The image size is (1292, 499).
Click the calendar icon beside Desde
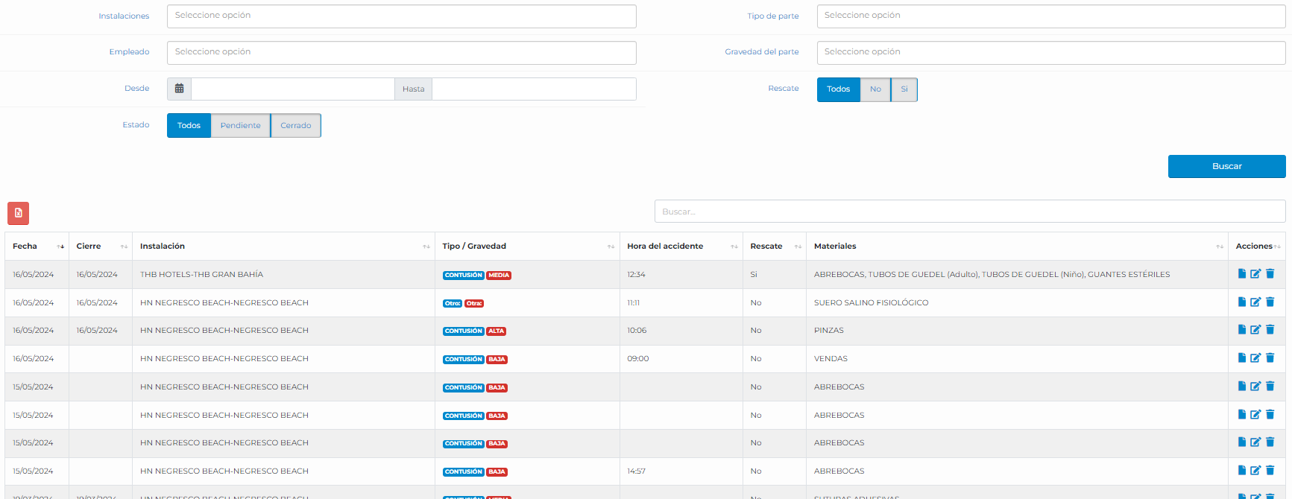click(179, 89)
